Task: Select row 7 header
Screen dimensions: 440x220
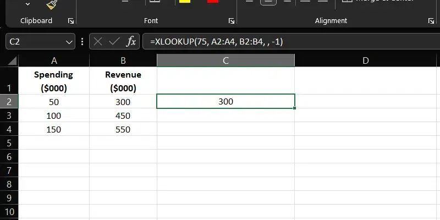Action: click(x=9, y=170)
